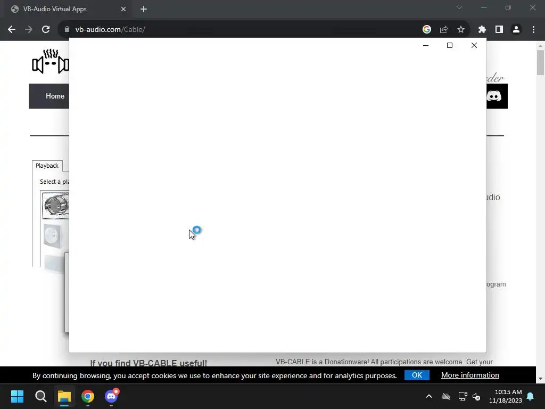Click the VB-Audio logo
The image size is (545, 409).
(51, 61)
